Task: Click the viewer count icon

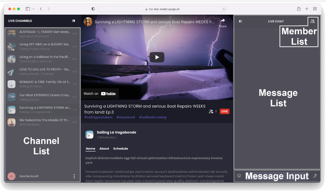Action: click(211, 111)
